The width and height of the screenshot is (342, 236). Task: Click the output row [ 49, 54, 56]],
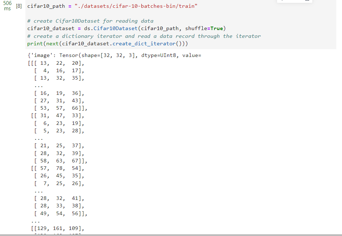click(x=60, y=213)
